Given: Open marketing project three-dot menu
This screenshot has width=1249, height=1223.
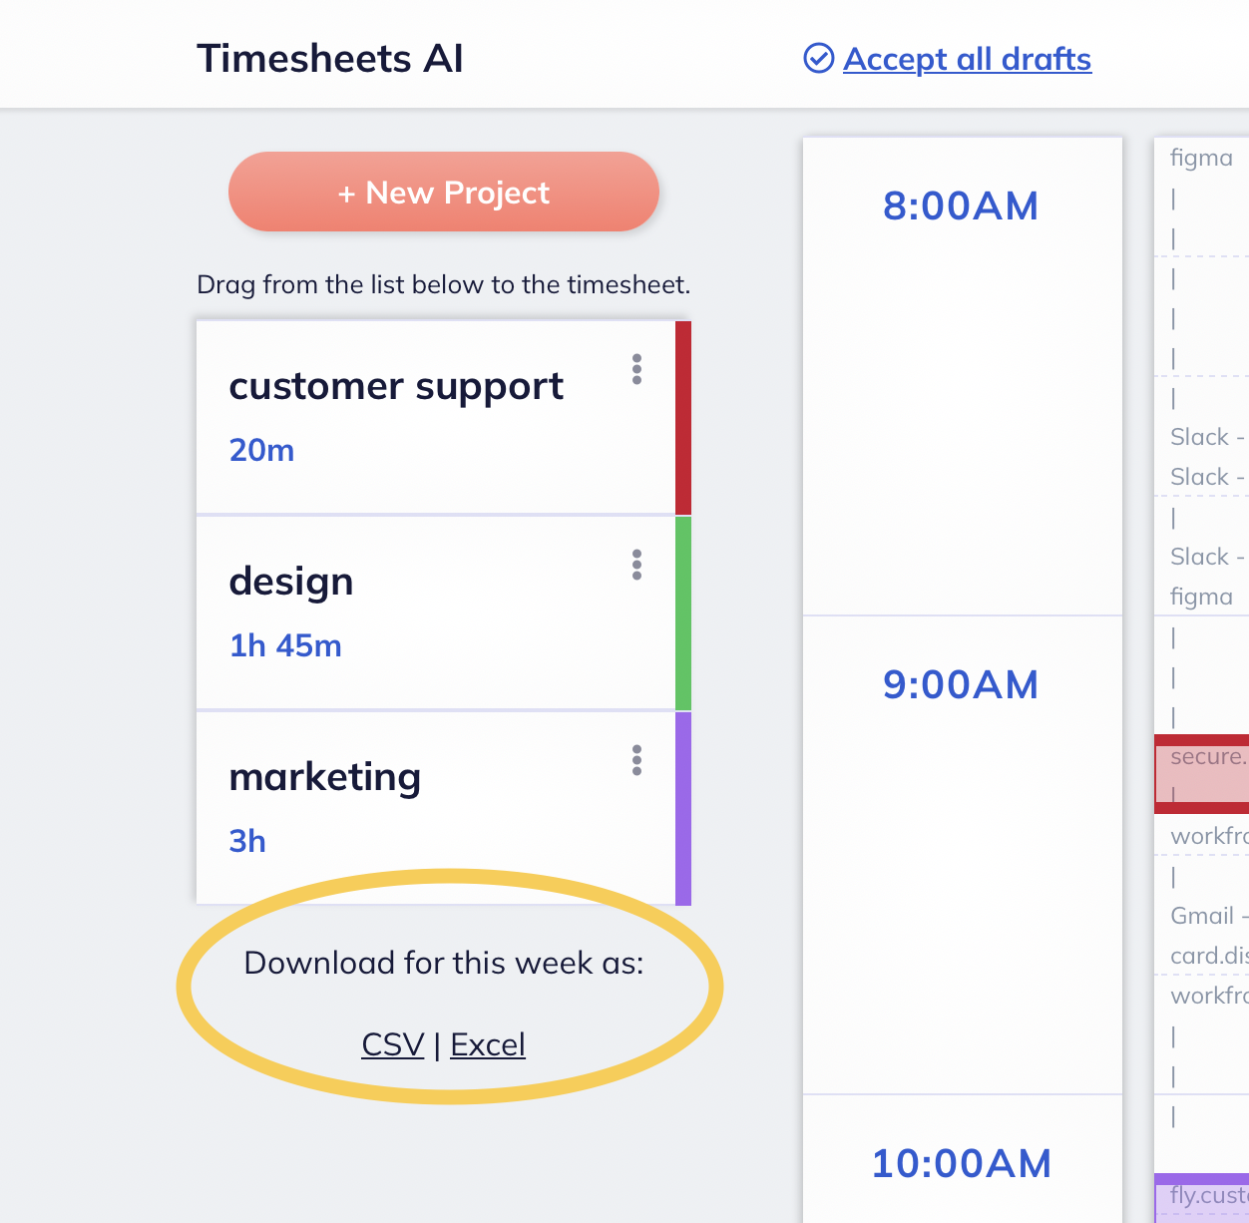Looking at the screenshot, I should 636,760.
